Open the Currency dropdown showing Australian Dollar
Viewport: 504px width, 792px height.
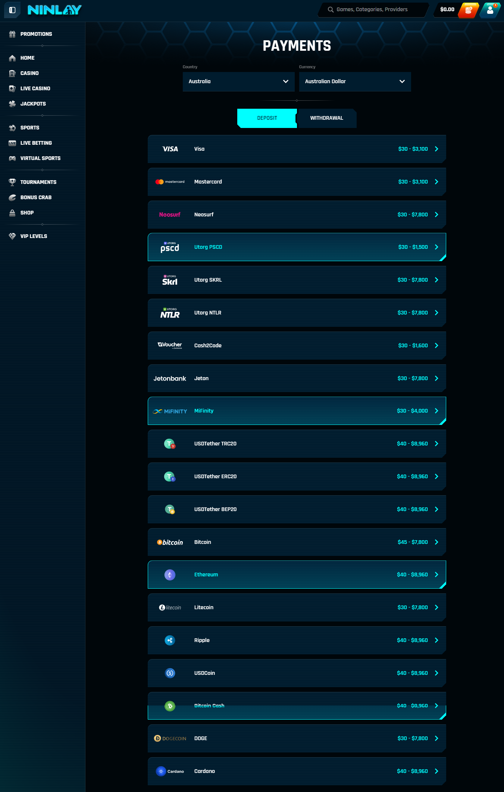click(x=355, y=82)
